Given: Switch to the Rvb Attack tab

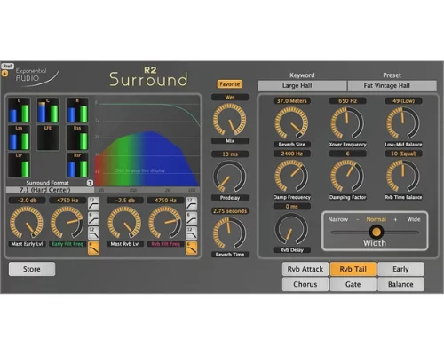Looking at the screenshot, I should coord(305,269).
